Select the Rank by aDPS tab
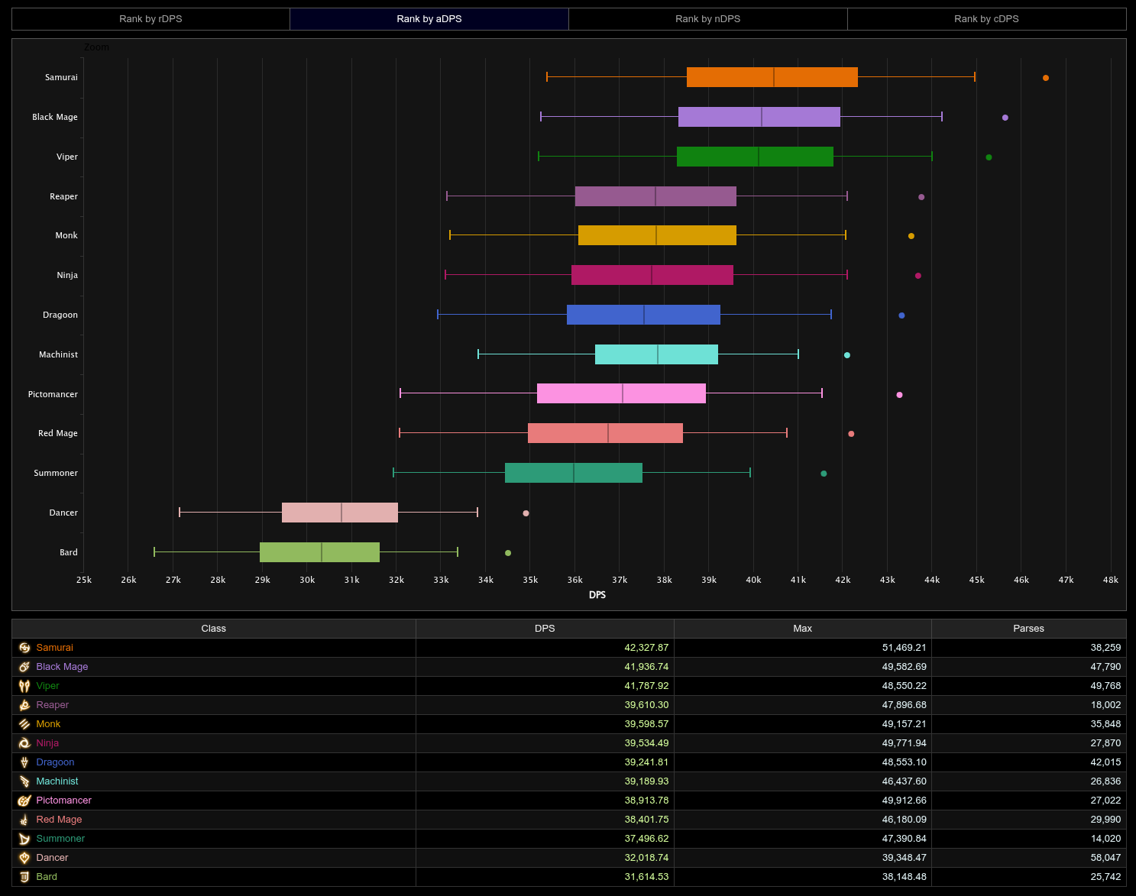The height and width of the screenshot is (896, 1136). coord(429,19)
